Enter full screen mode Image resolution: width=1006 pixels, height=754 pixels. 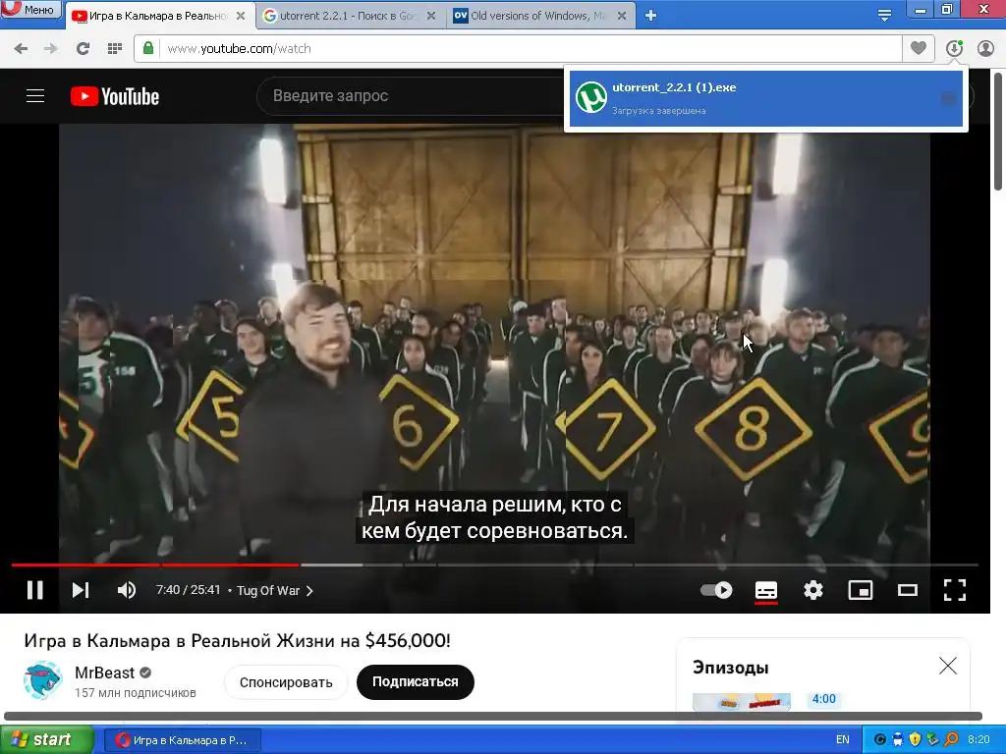[x=955, y=590]
